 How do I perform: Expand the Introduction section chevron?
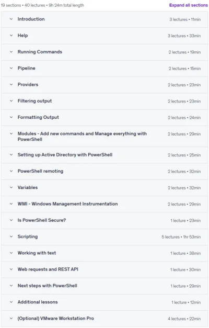(11, 19)
